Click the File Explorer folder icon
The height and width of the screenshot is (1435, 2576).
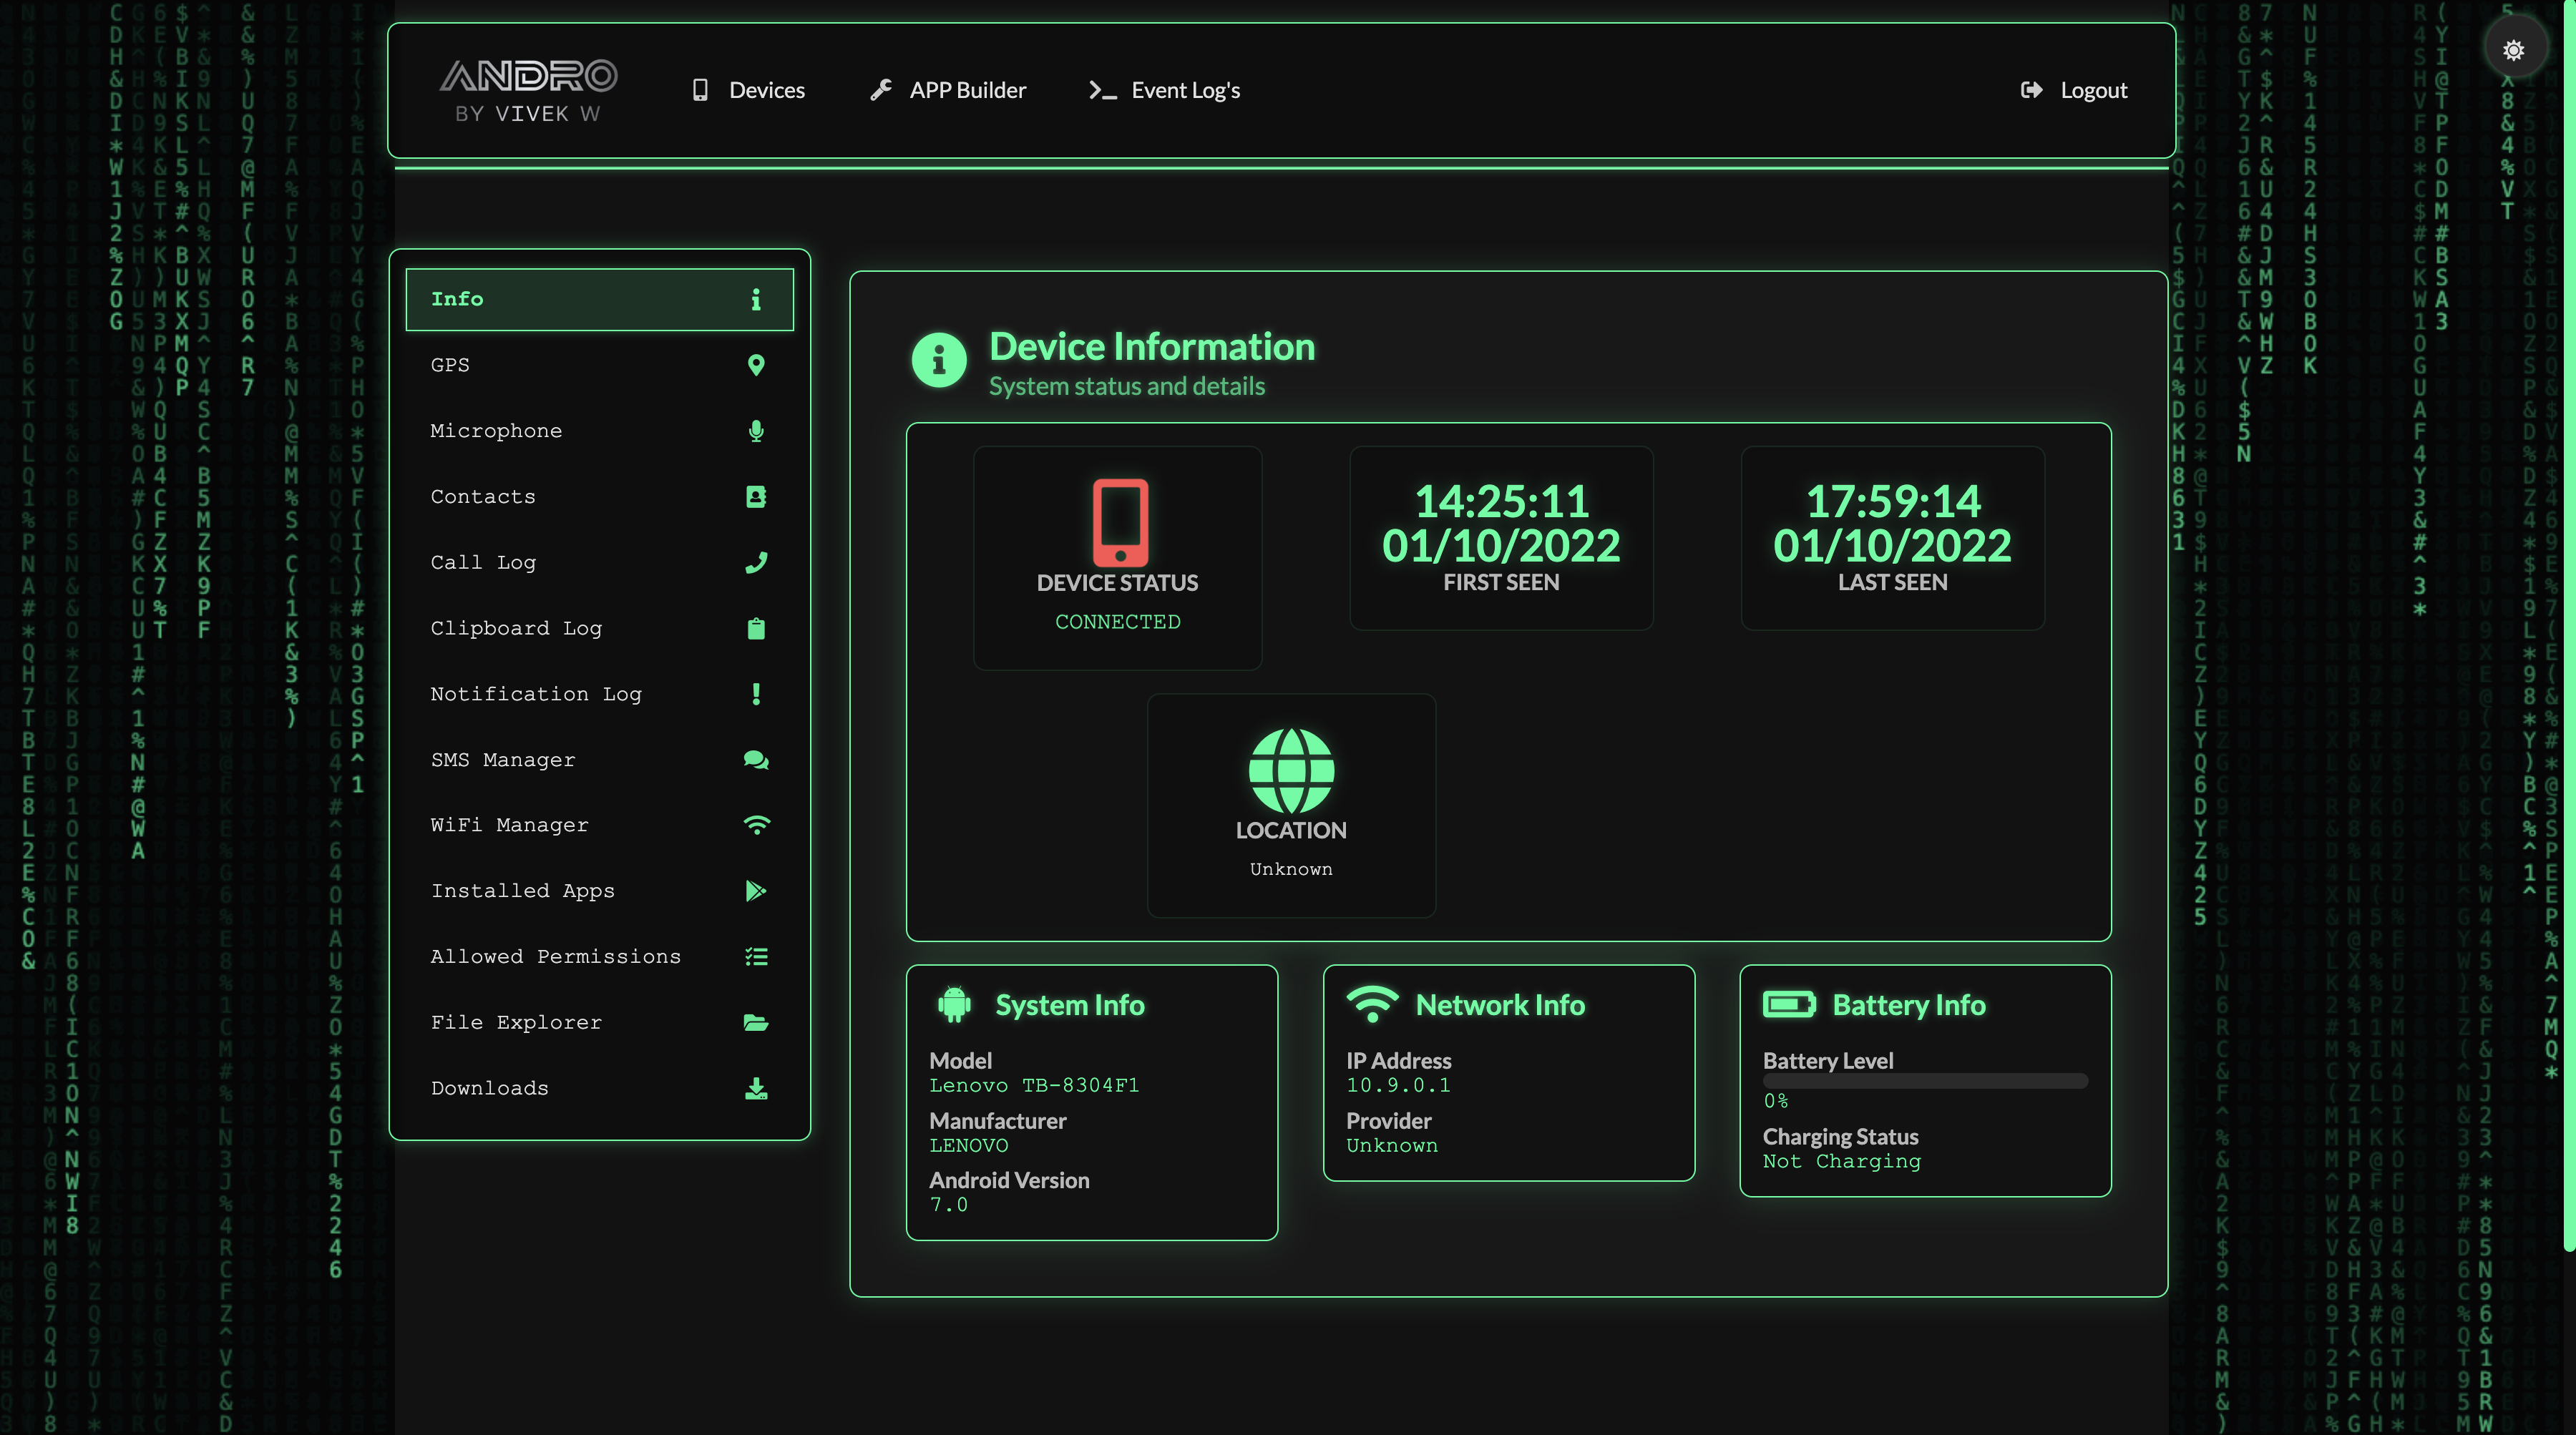[756, 1022]
